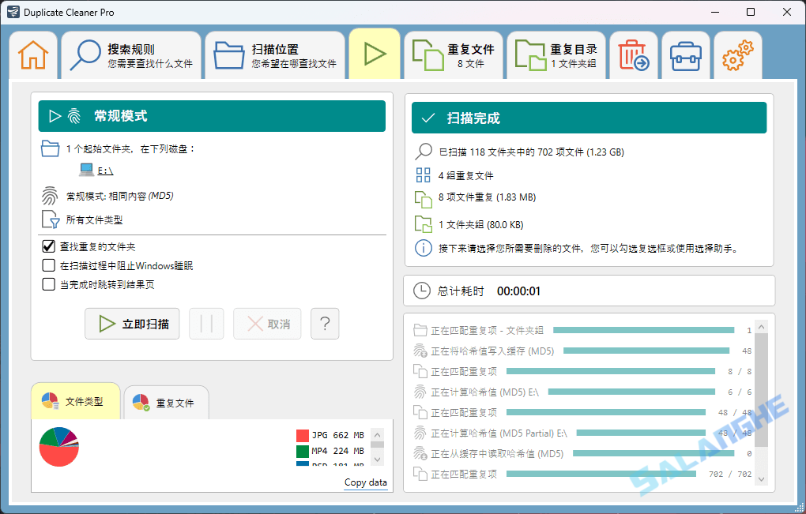Open the toolbox panel

tap(685, 54)
